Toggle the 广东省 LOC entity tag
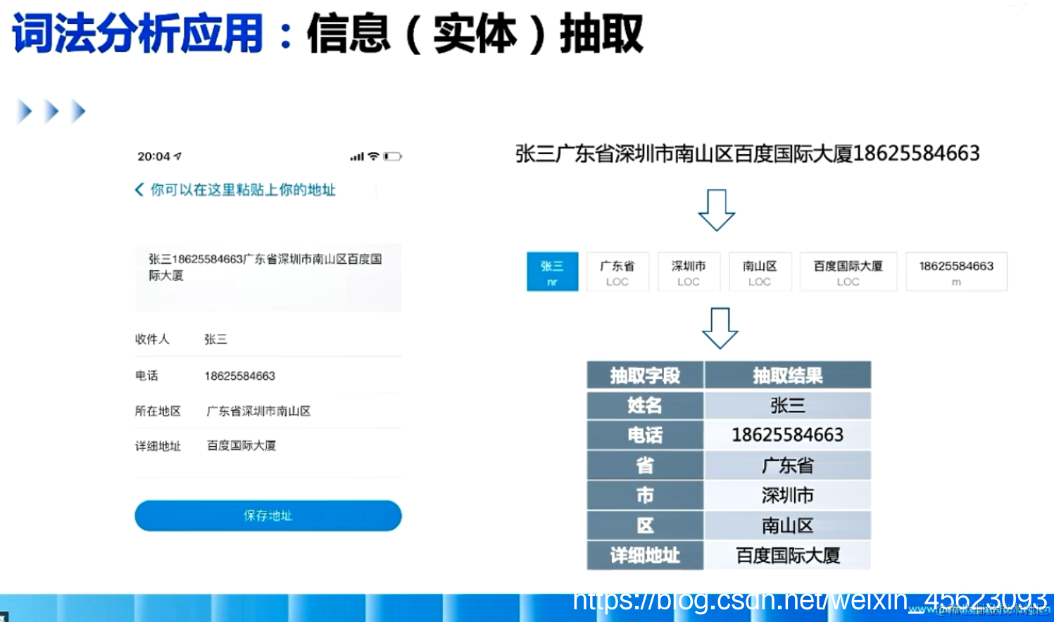The width and height of the screenshot is (1054, 622). pyautogui.click(x=617, y=272)
